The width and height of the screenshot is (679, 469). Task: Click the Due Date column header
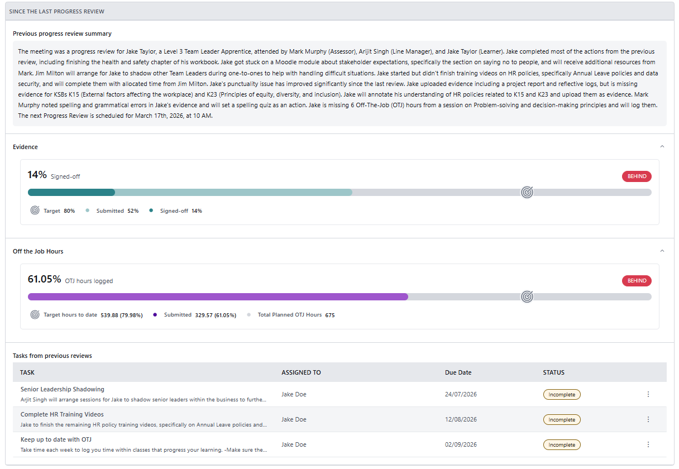point(458,372)
